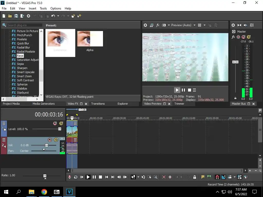Insert a marker with yellow flag icon
263x197 pixels.
point(203,177)
